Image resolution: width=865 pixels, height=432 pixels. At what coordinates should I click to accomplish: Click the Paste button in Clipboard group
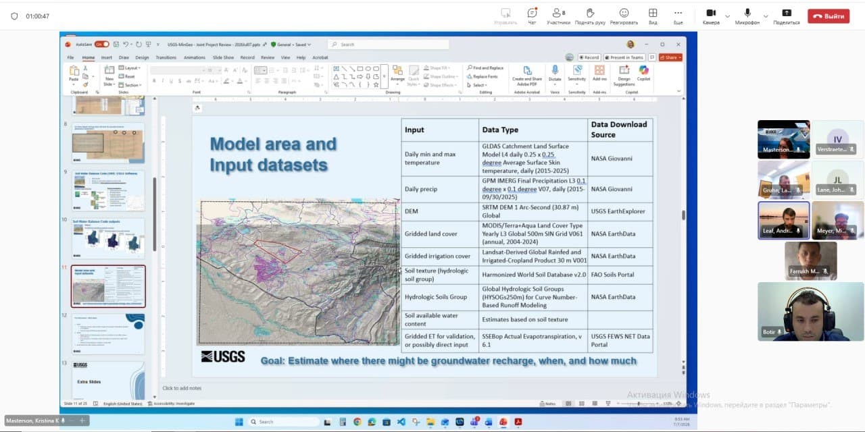[x=74, y=75]
